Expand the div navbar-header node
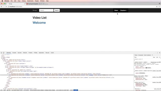 [x=6, y=66]
